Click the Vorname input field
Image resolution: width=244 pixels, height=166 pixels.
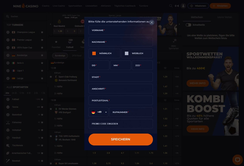[x=120, y=30]
